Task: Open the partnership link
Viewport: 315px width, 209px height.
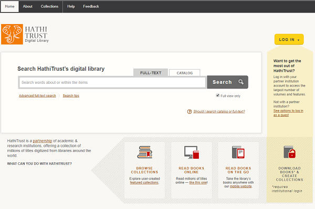Action: click(43, 141)
